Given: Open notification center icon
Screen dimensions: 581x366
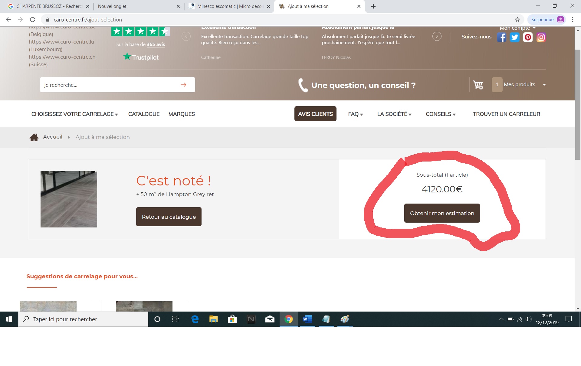Looking at the screenshot, I should click(569, 319).
